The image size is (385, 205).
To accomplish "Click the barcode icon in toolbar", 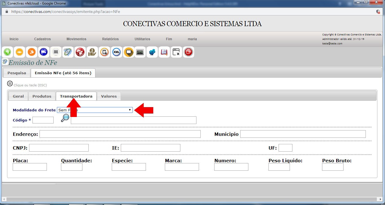I will pyautogui.click(x=56, y=52).
